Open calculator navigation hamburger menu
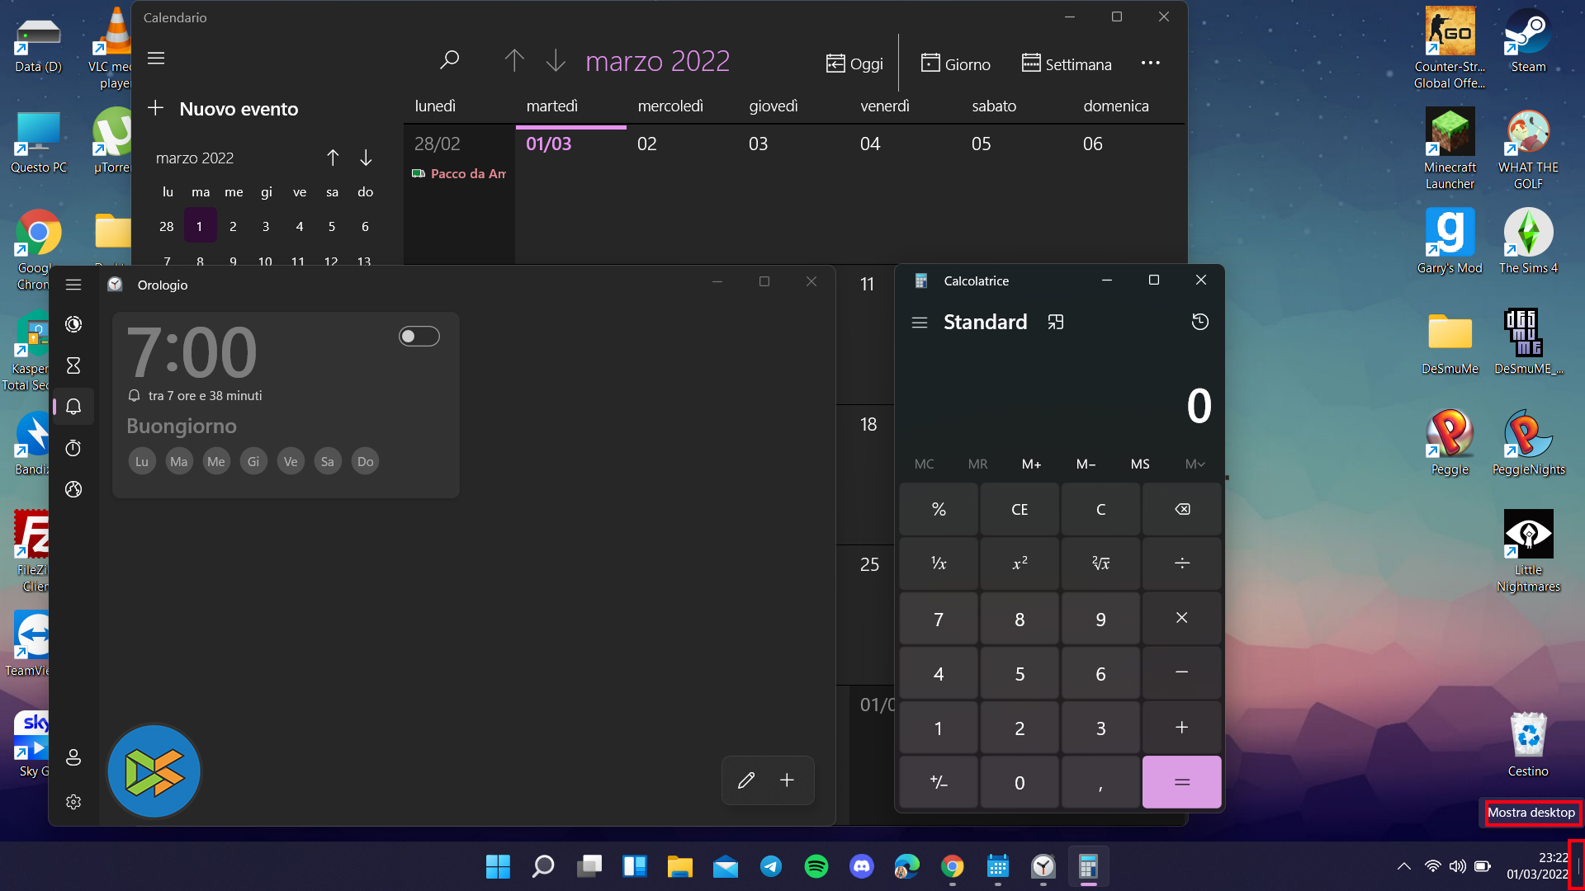Image resolution: width=1585 pixels, height=891 pixels. point(920,323)
